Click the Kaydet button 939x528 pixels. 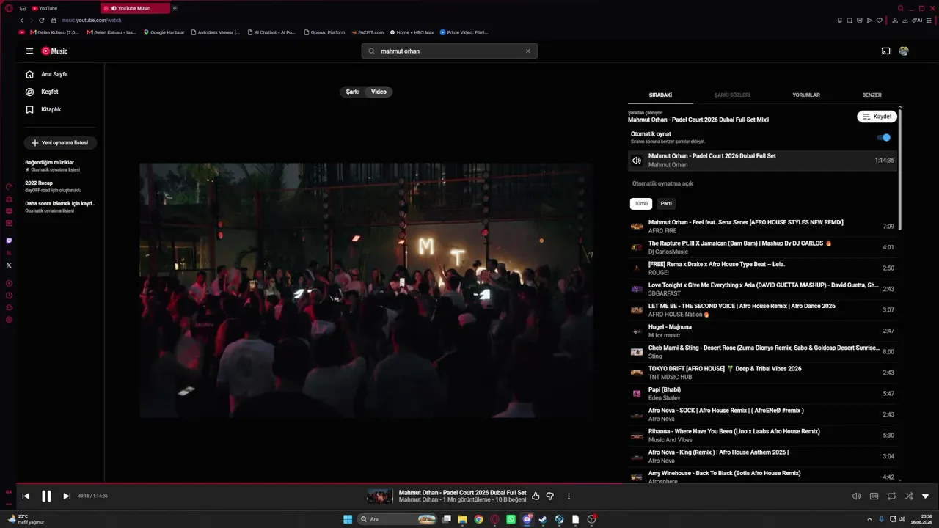(877, 117)
